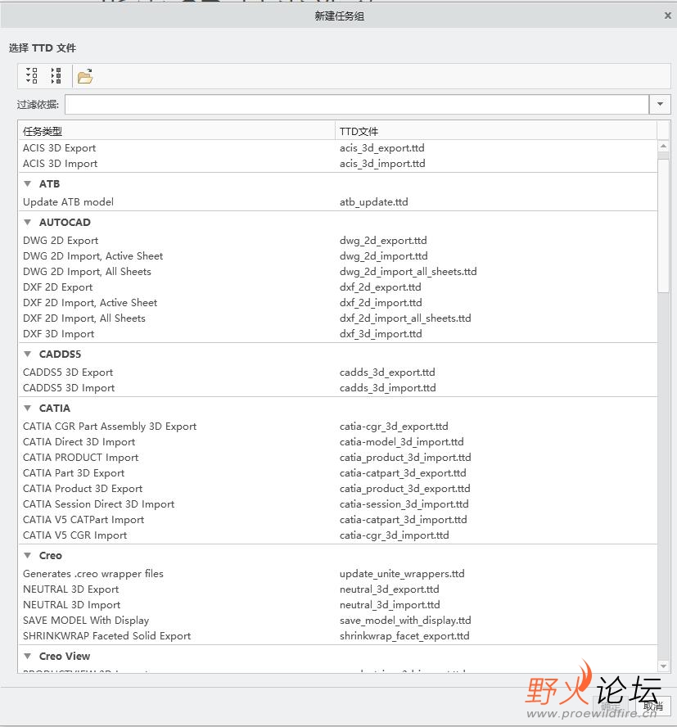Close the 新建任务组 dialog
Viewport: 677px width, 727px height.
(668, 16)
